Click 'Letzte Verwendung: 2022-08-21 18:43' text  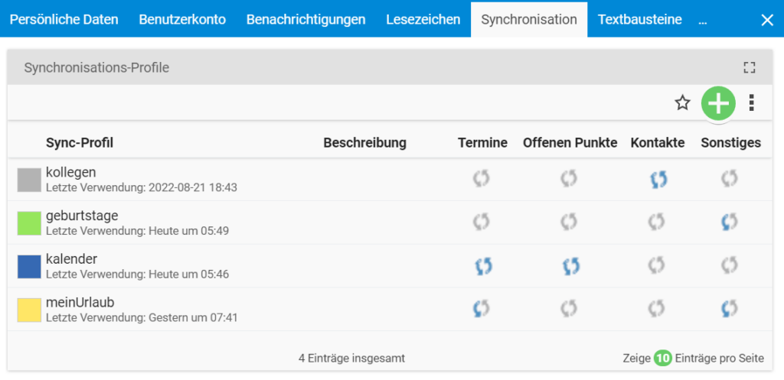[142, 188]
